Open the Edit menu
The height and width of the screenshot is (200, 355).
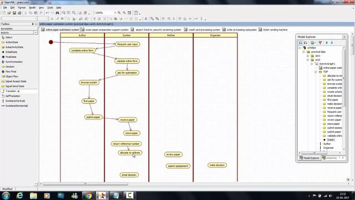click(12, 7)
